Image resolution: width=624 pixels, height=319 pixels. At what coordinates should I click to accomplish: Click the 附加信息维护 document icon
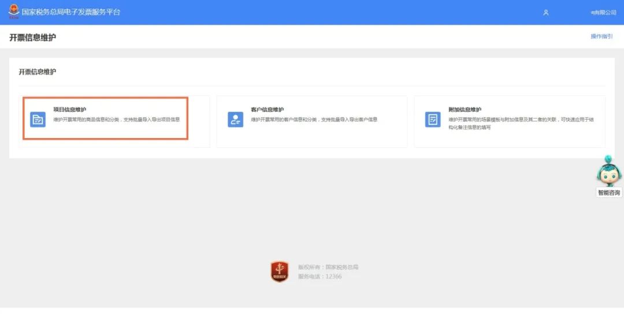[433, 120]
